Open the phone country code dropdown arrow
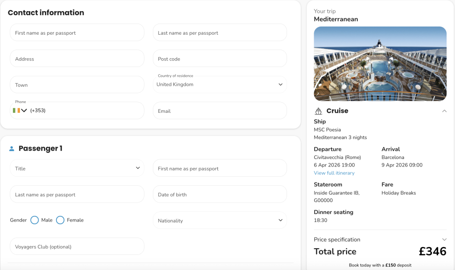 (24, 111)
